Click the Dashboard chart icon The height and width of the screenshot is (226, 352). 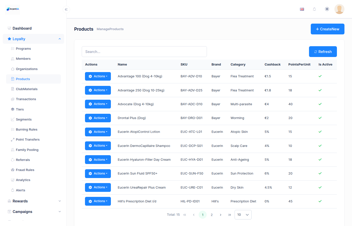tap(9, 28)
